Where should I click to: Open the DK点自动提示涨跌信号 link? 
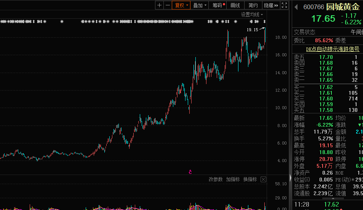click(333, 49)
